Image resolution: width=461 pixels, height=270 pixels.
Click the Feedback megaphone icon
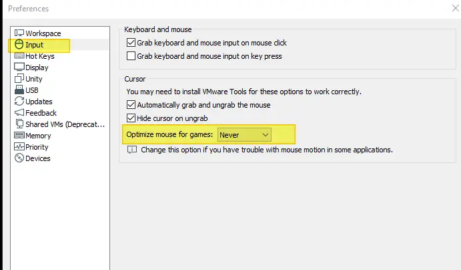pyautogui.click(x=19, y=112)
